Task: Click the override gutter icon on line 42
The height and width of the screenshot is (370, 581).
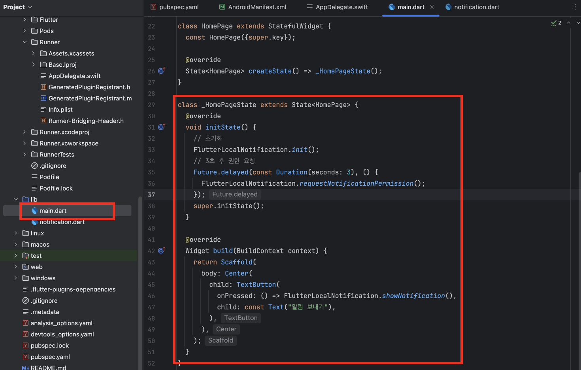Action: tap(161, 251)
